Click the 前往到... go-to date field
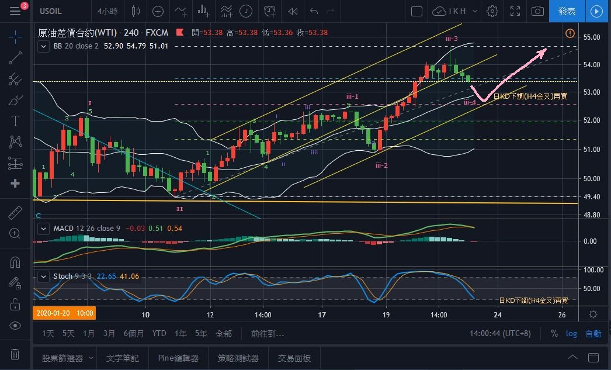Viewport: 611px width, 370px height. tap(268, 334)
